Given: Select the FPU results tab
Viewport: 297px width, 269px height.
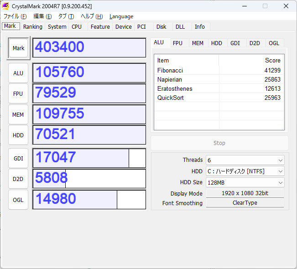Looking at the screenshot, I should (x=177, y=43).
